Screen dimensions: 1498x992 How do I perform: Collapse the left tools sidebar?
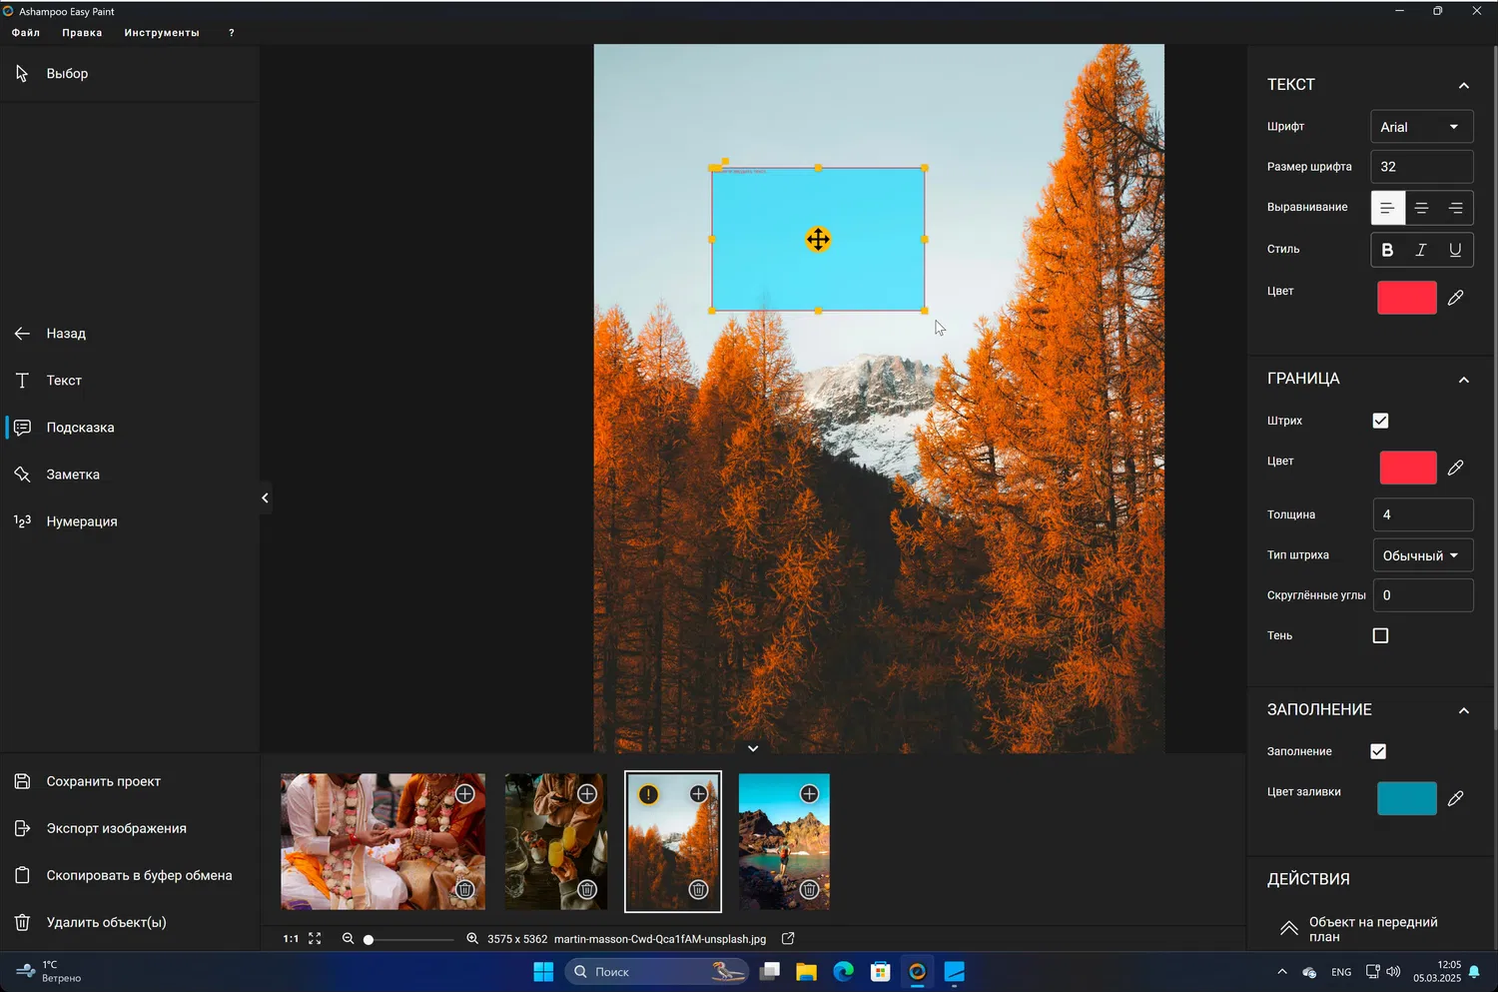(x=265, y=497)
